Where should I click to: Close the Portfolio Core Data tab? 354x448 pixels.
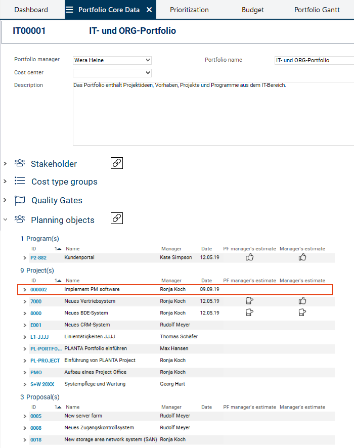pos(149,10)
